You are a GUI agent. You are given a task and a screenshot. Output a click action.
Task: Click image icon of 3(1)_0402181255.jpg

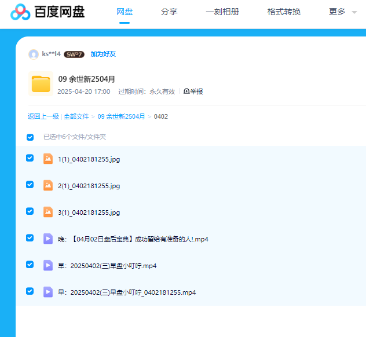48,212
